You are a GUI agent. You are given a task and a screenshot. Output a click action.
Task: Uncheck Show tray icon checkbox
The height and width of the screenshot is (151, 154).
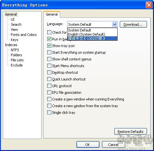(49, 46)
